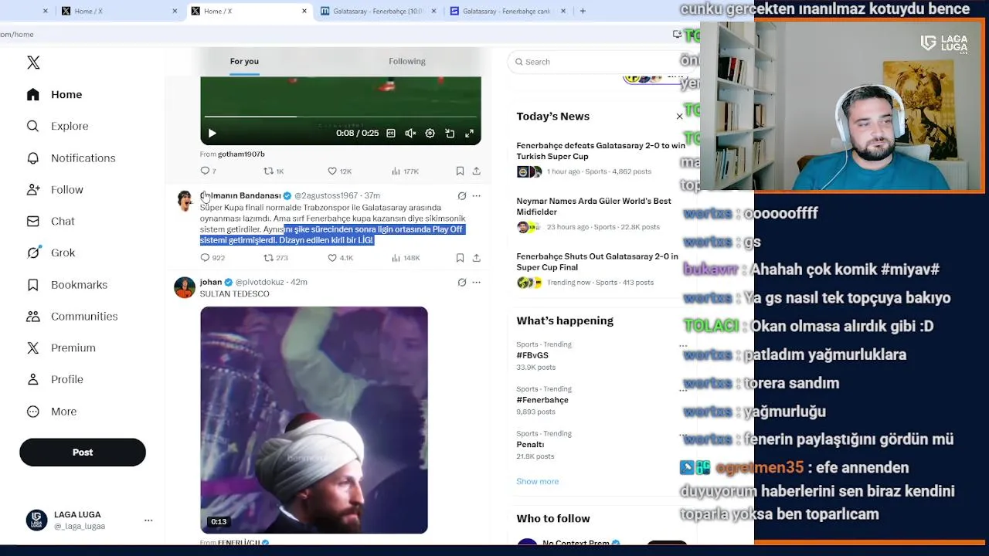Screen dimensions: 989x556
Task: Open @2agustoss1967 profile avatar
Action: click(x=185, y=201)
